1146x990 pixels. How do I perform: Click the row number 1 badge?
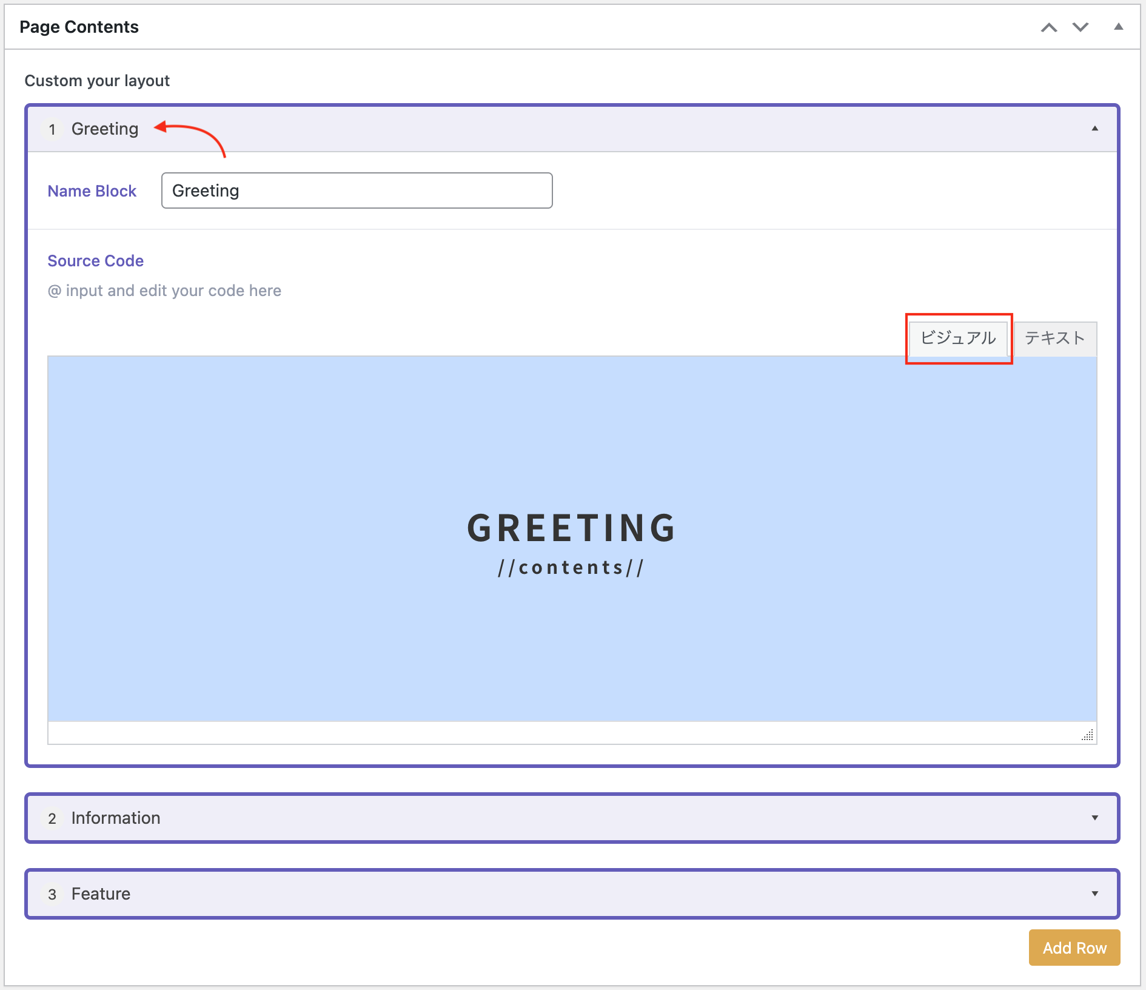pos(52,129)
